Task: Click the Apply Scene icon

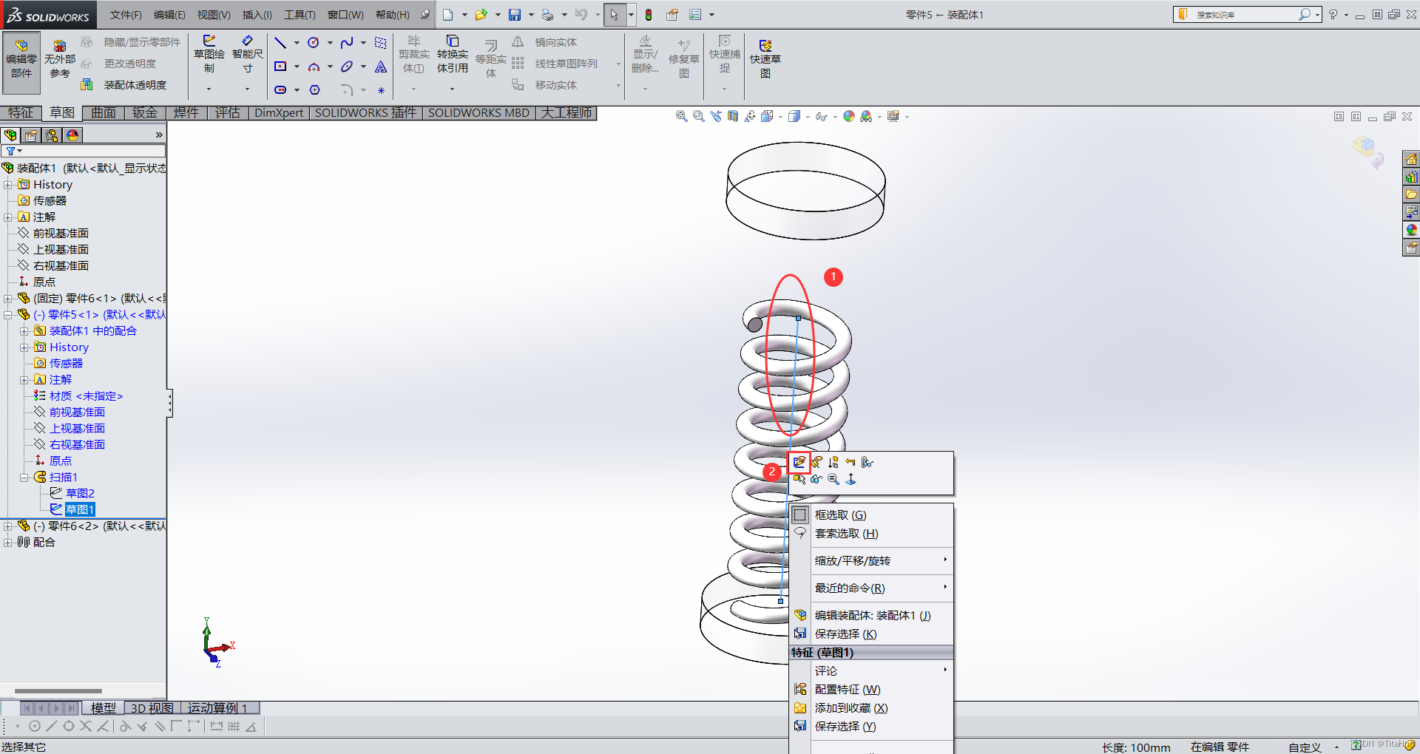Action: coord(866,116)
